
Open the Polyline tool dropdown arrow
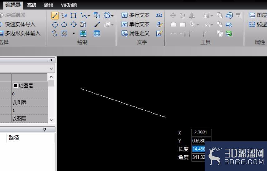pos(89,16)
